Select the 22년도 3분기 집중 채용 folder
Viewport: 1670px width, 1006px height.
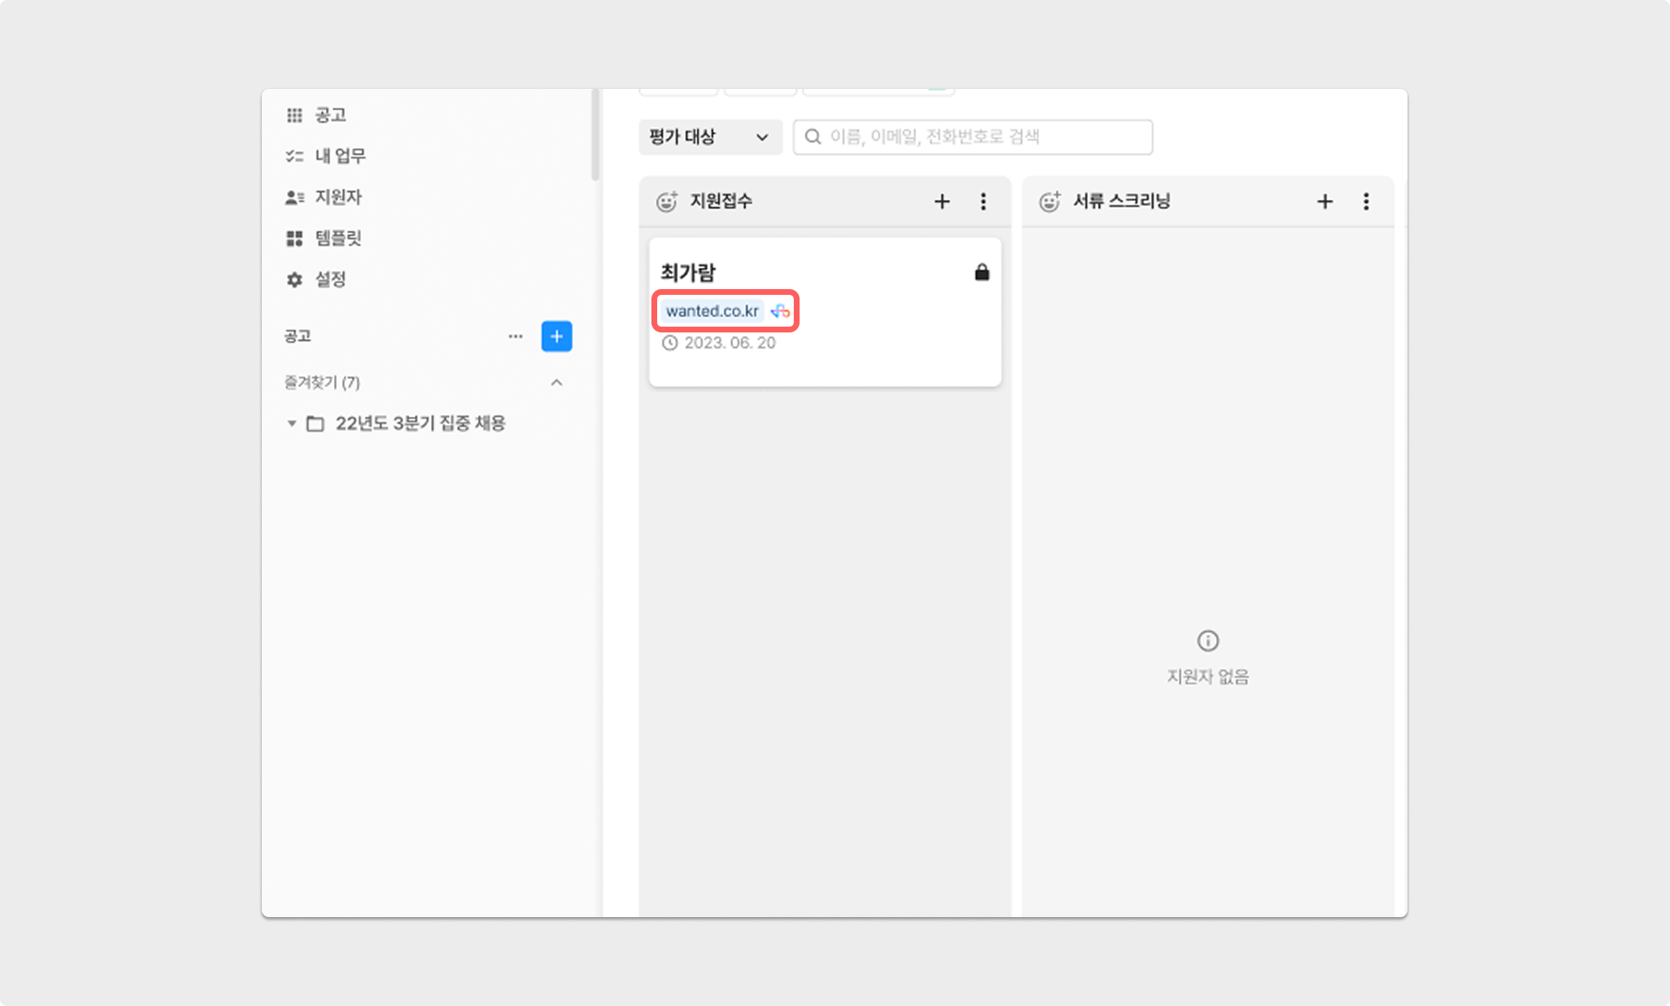(x=419, y=424)
